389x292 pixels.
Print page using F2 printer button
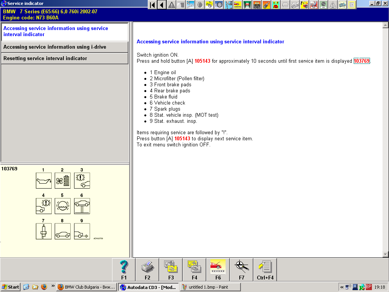coord(147,270)
